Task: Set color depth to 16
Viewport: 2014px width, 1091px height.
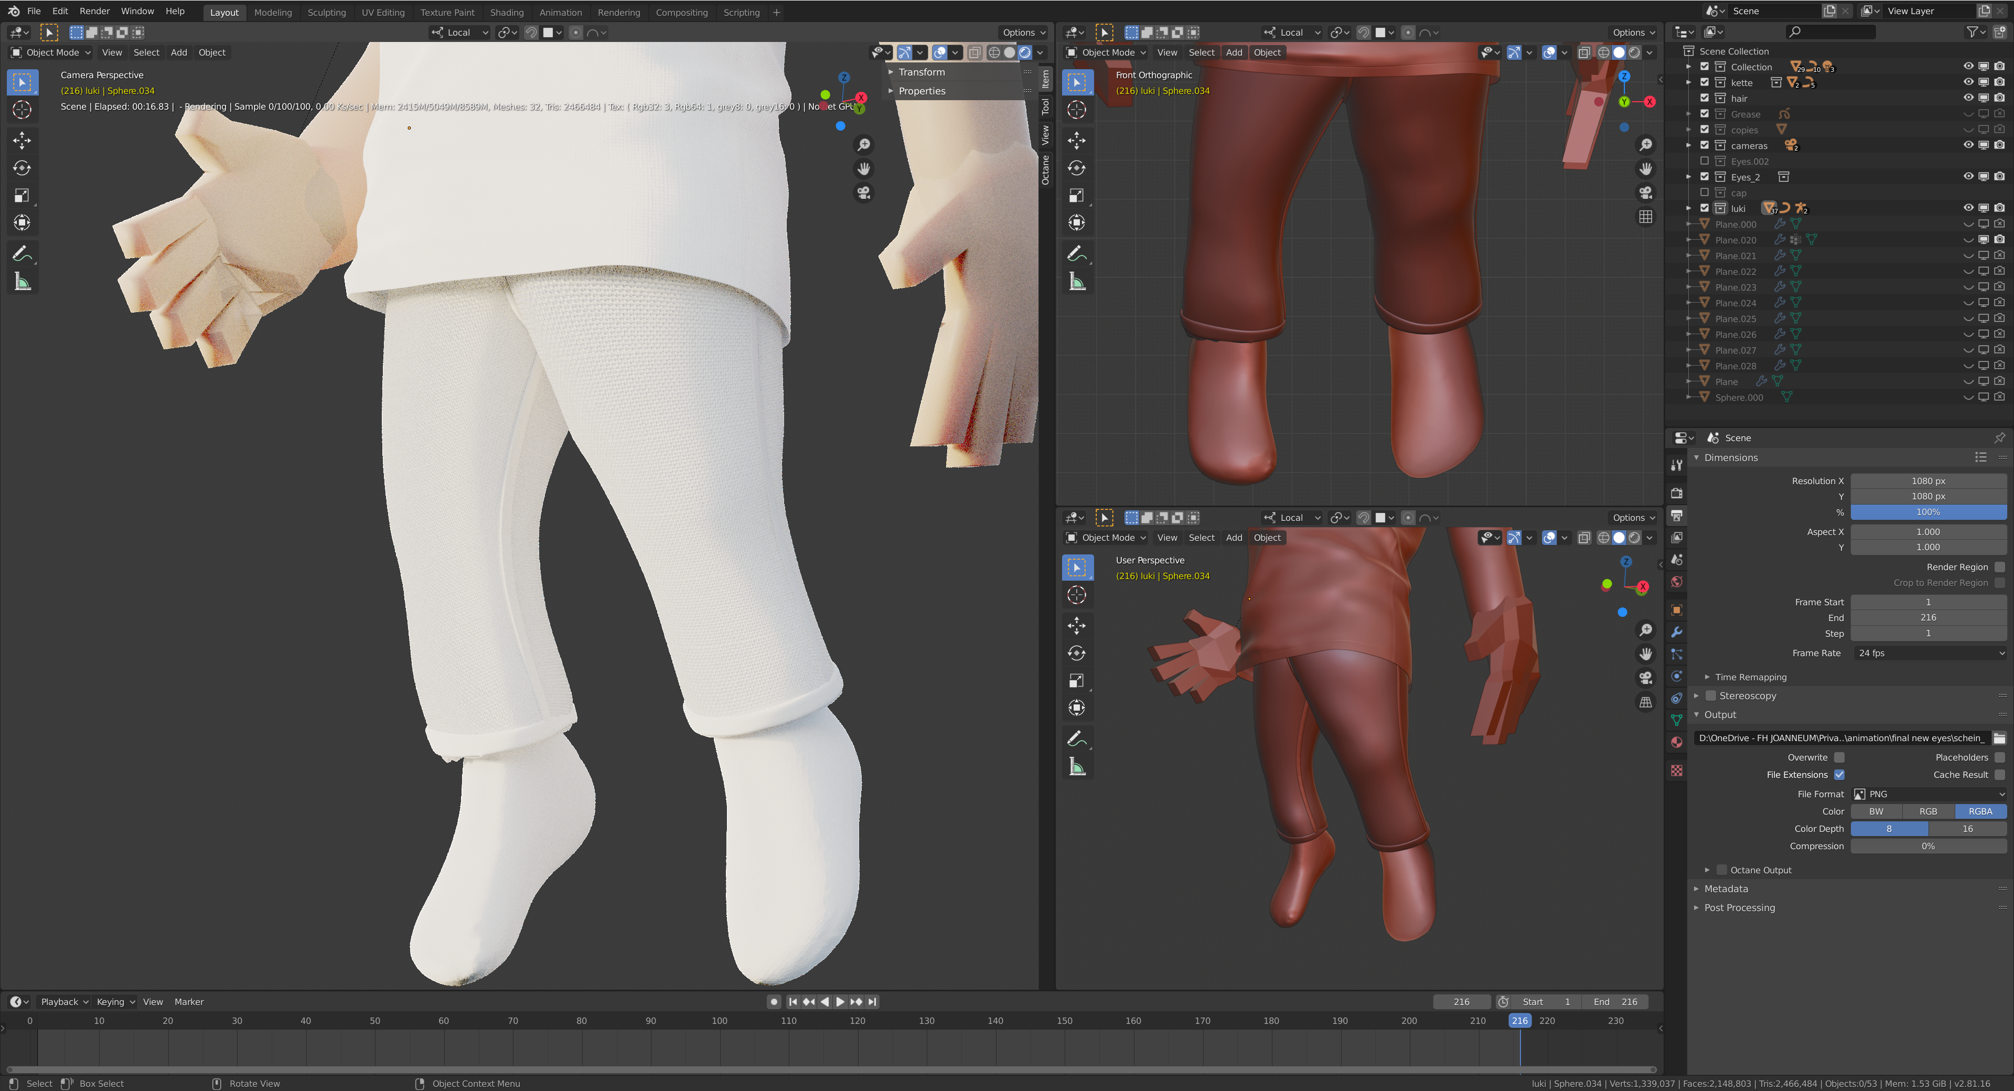Action: [x=1967, y=828]
